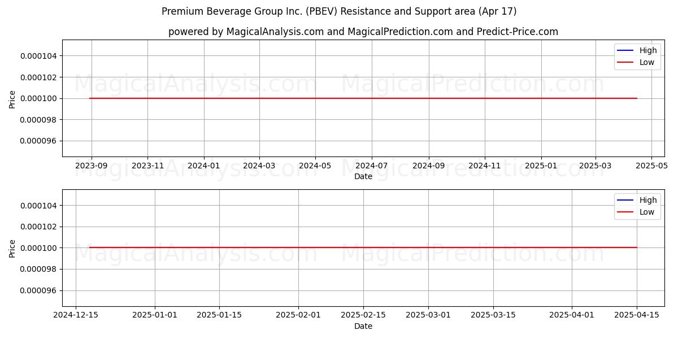Click the 2023-11 date tick label
This screenshot has width=678, height=339.
[x=147, y=167]
